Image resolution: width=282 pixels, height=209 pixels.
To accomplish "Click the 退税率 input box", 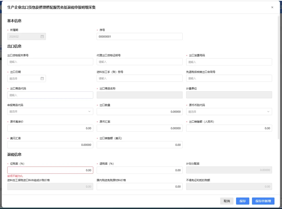I will [x=139, y=170].
